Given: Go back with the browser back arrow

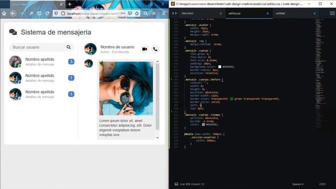Looking at the screenshot, I should click(13, 13).
